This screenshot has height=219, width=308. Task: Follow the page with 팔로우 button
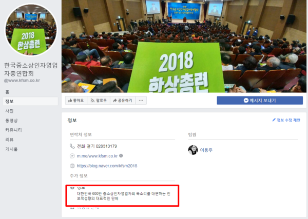click(99, 101)
